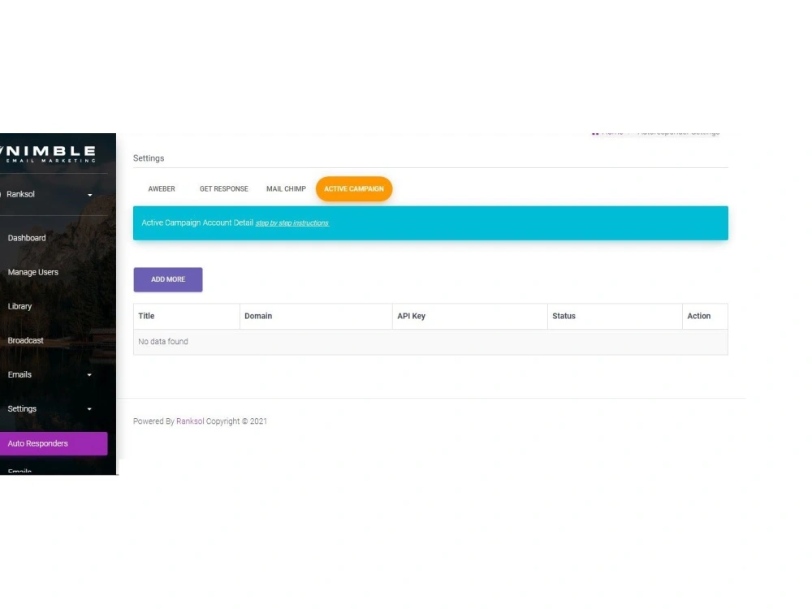The width and height of the screenshot is (812, 609).
Task: Select Auto Responders in sidebar
Action: [54, 444]
